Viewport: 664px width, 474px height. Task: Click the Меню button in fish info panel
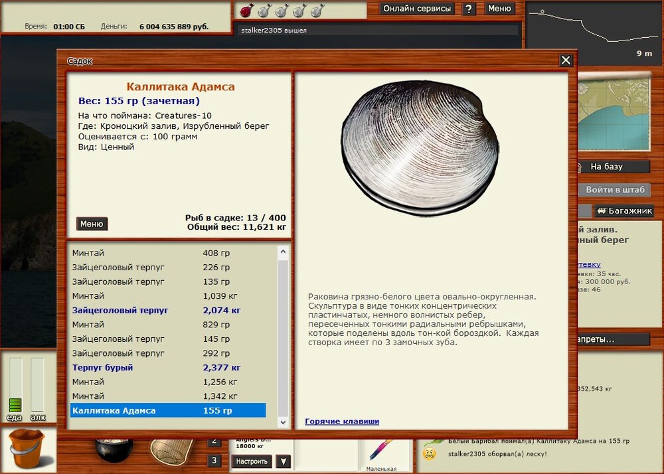[x=92, y=224]
